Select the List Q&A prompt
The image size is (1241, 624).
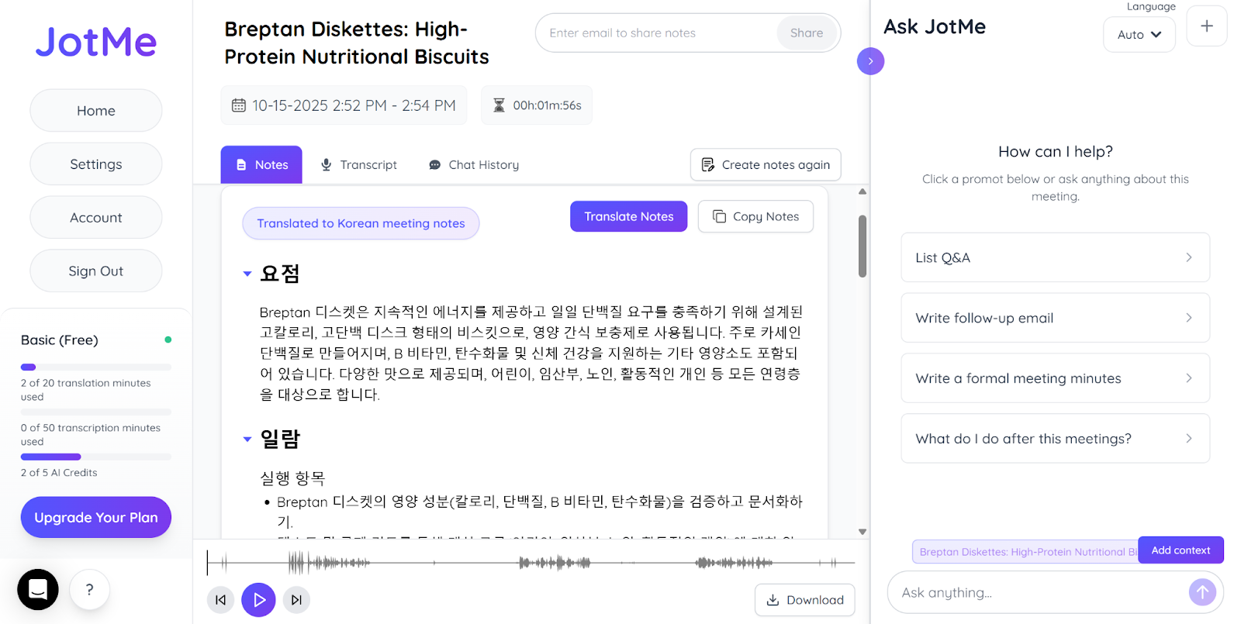pyautogui.click(x=1055, y=257)
